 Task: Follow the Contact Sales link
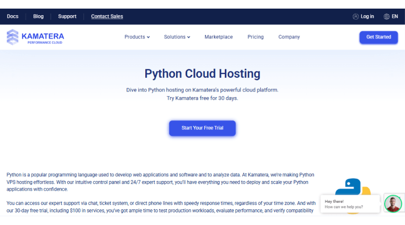click(107, 17)
